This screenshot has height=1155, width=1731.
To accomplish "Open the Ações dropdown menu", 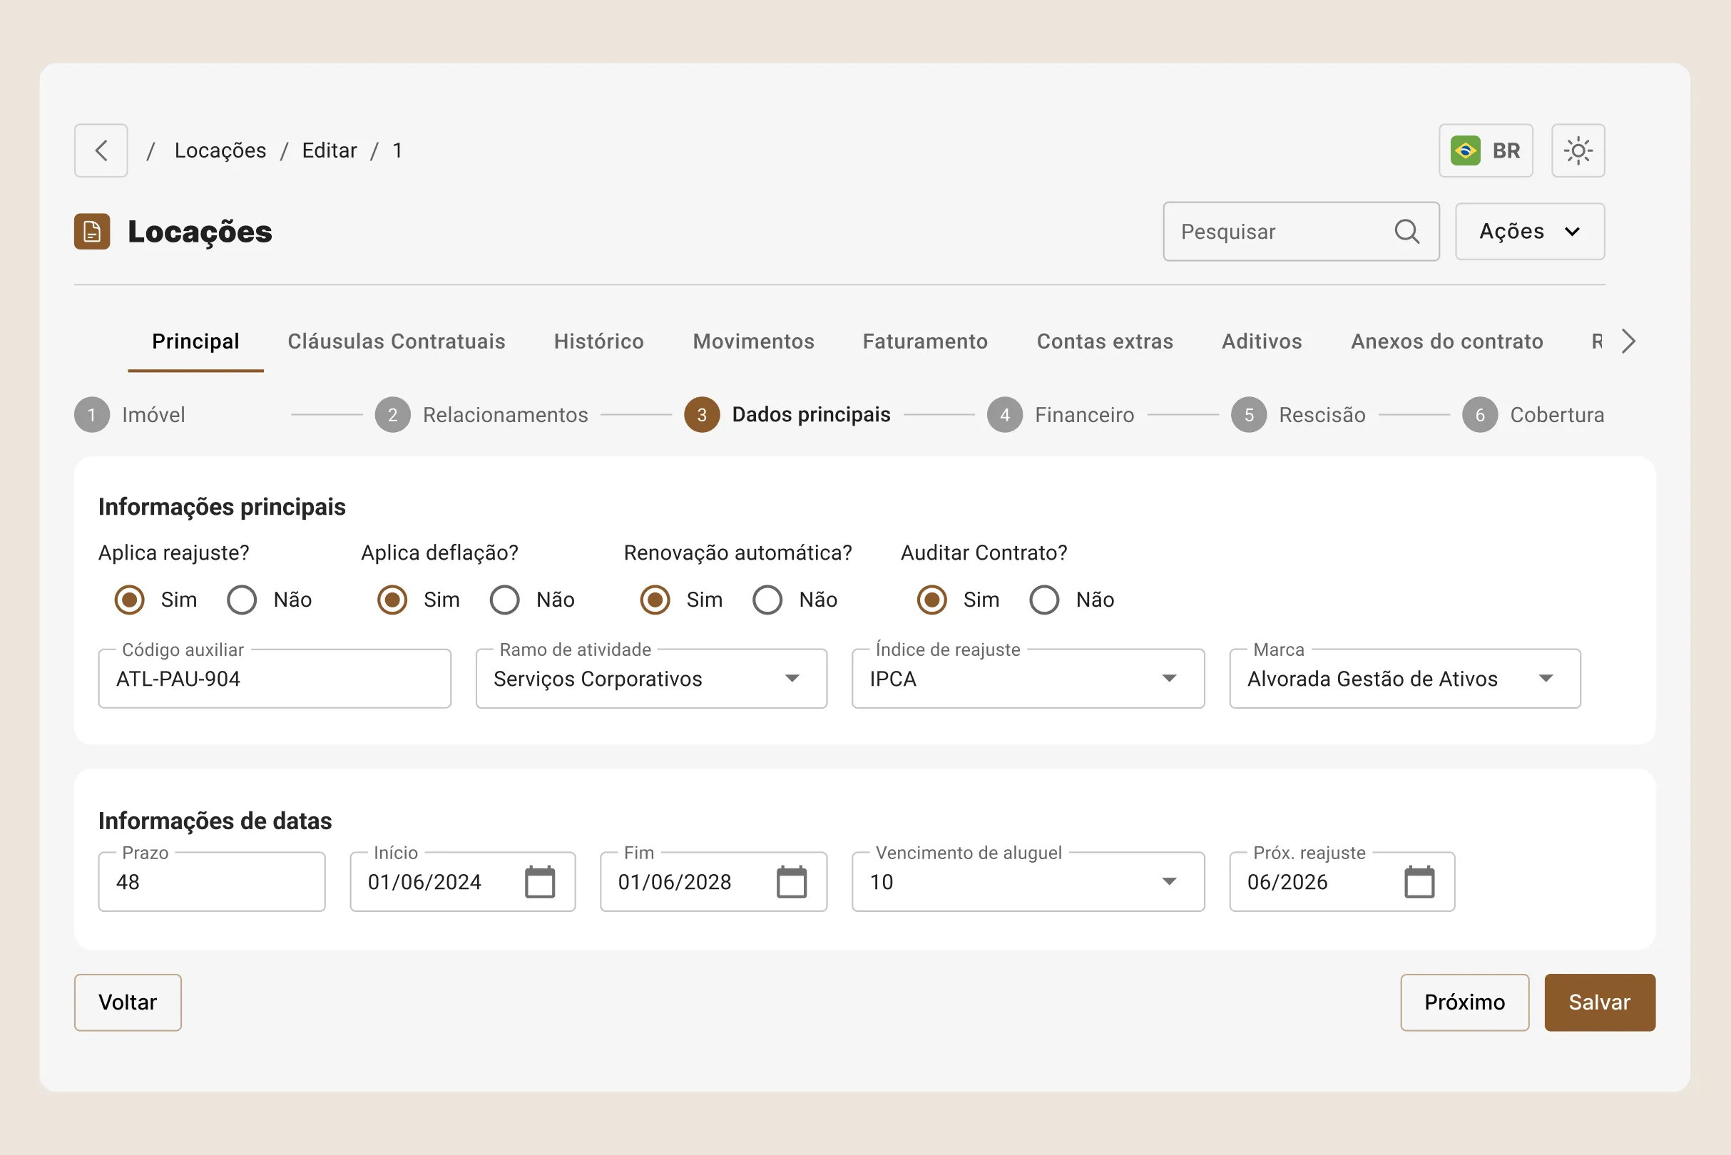I will [x=1529, y=231].
